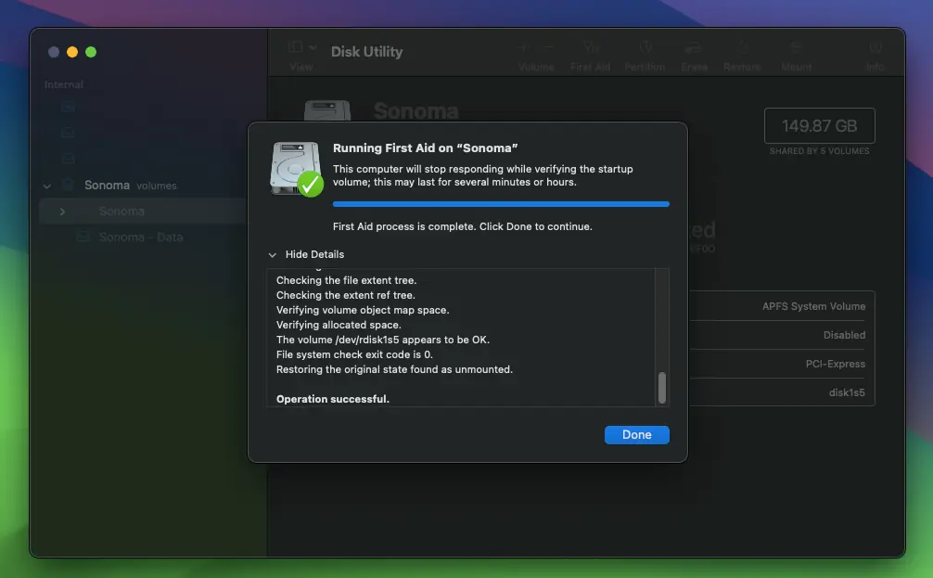Click the Mount icon in the toolbar
Image resolution: width=933 pixels, height=578 pixels.
pos(796,53)
